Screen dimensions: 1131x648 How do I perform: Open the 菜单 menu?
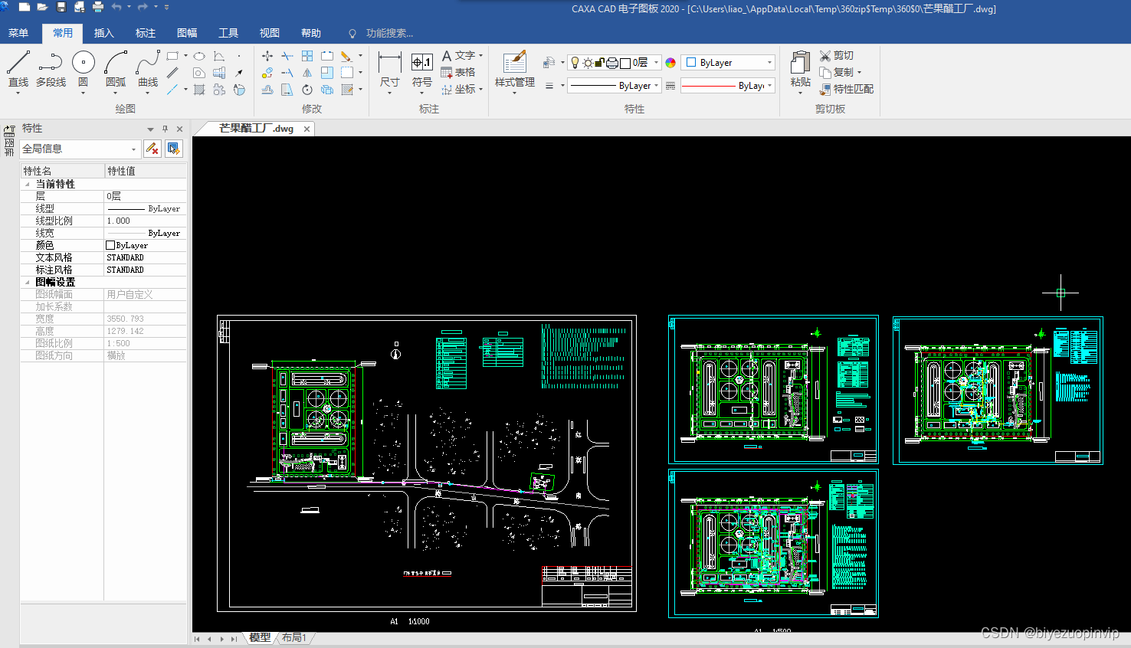tap(18, 33)
